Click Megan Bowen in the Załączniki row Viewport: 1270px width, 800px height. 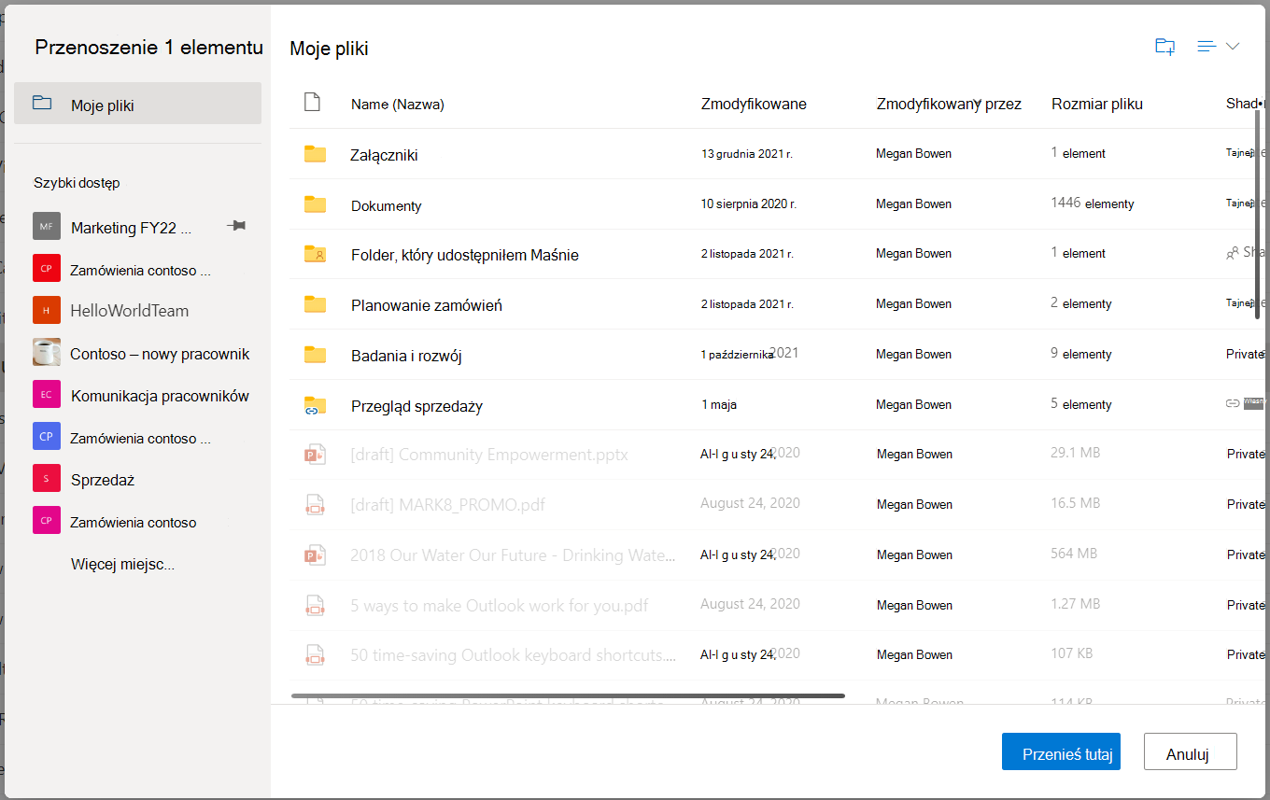tap(914, 153)
